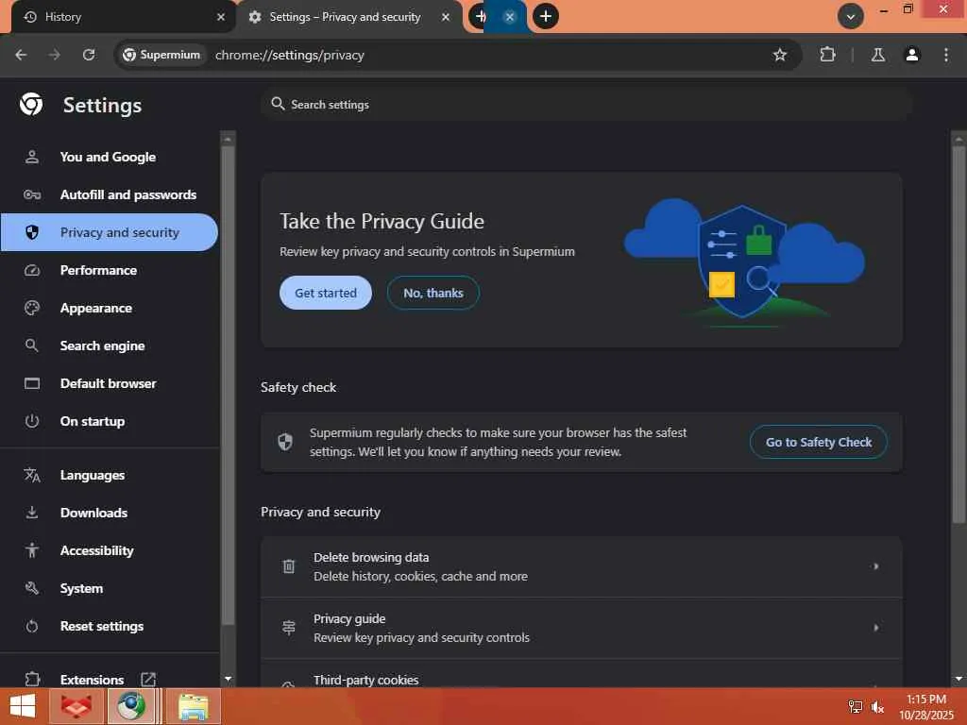The height and width of the screenshot is (725, 967).
Task: Click Get started for Privacy Guide
Action: 326,293
